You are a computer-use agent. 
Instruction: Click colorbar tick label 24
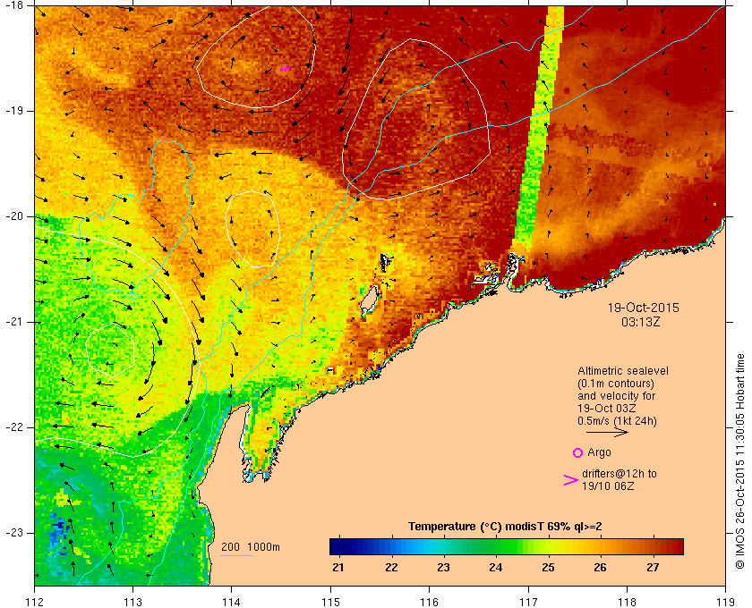point(496,568)
